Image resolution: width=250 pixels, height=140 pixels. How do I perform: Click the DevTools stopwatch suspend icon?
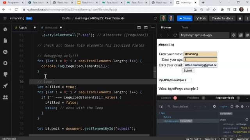point(232,107)
